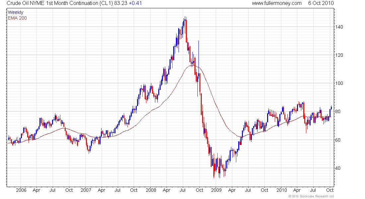Click the price change +0.41
365x199 pixels.
click(135, 3)
